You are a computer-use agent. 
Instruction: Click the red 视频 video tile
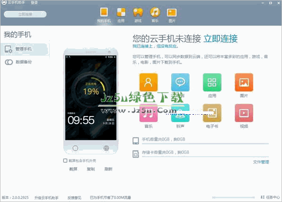pos(244,113)
